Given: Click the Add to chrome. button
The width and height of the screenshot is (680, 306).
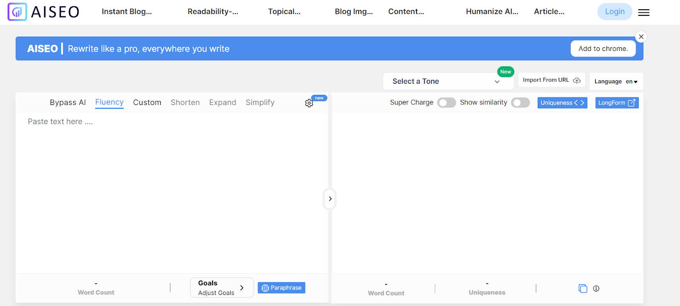Looking at the screenshot, I should point(603,48).
